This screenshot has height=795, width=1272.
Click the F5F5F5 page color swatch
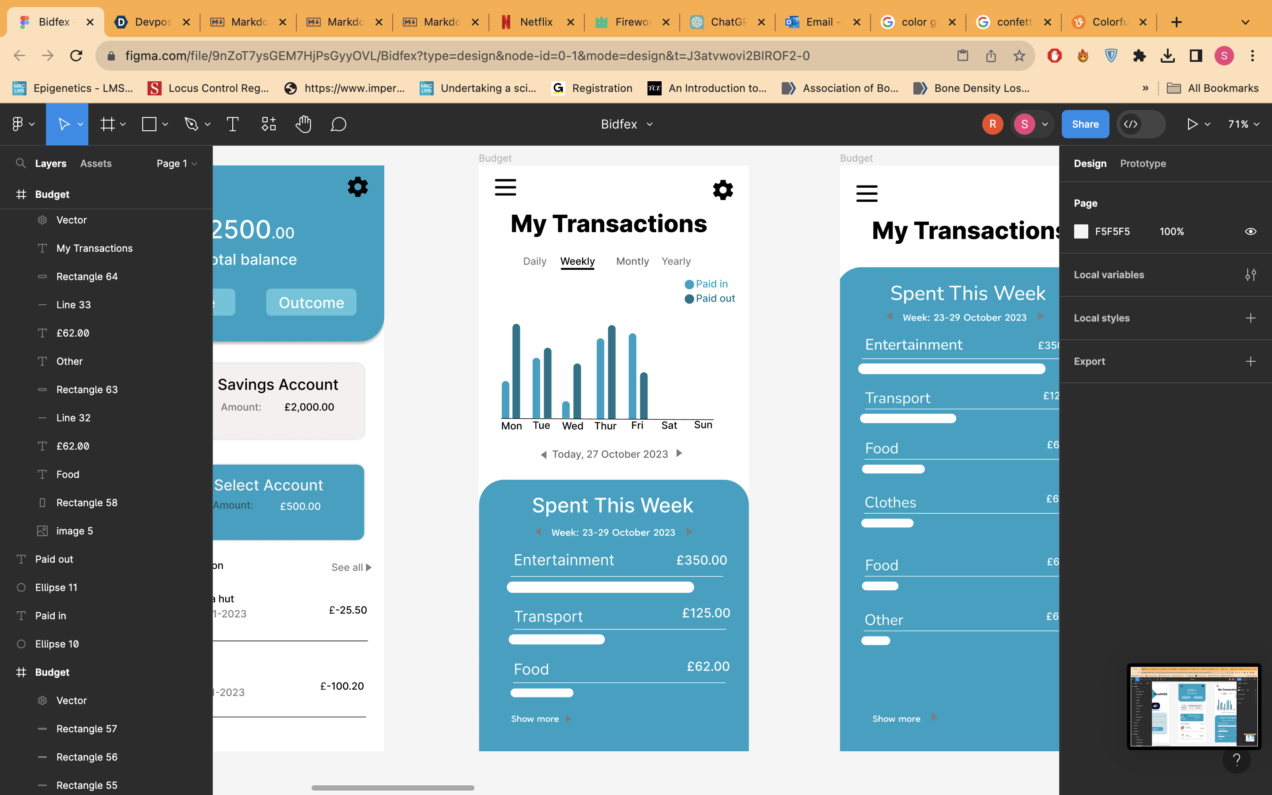[1081, 232]
